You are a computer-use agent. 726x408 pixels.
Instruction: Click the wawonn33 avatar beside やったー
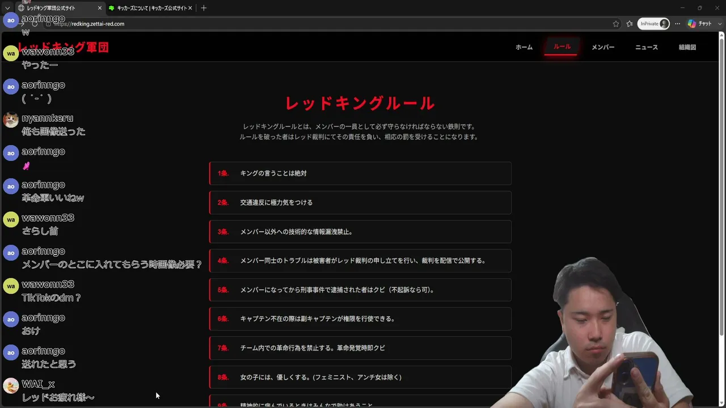click(x=11, y=53)
